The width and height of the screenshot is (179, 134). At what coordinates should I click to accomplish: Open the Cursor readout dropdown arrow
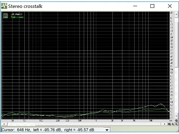107,130
